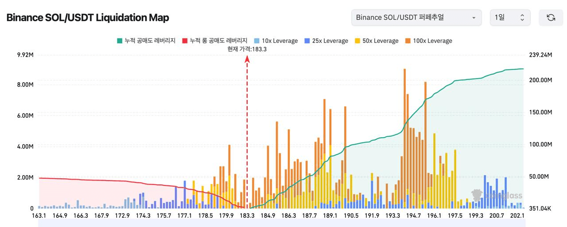This screenshot has width=567, height=227.
Task: Toggle the 누적 공매도 레버리지 legend series
Action: click(x=146, y=41)
